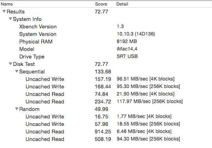Select Random Uncached Write 1.77 MB/sec row
Image resolution: width=212 pixels, height=148 pixels.
pyautogui.click(x=106, y=116)
